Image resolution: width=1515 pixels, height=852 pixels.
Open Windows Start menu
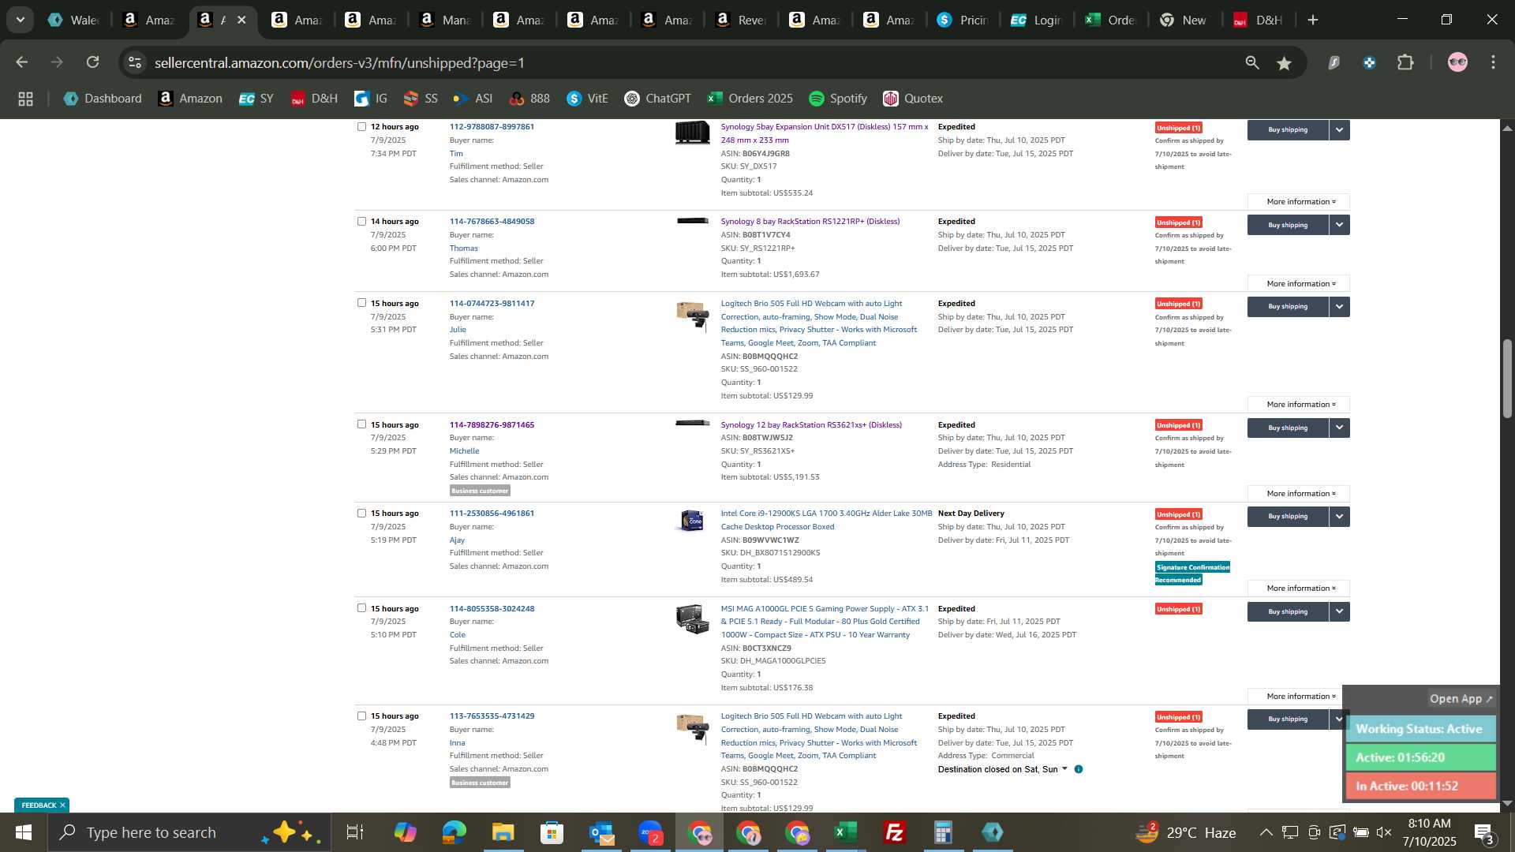coord(23,832)
